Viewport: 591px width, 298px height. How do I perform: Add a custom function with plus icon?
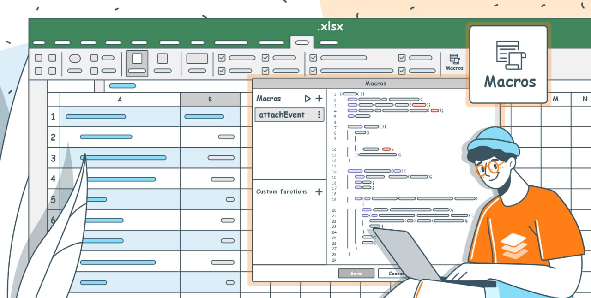(319, 192)
